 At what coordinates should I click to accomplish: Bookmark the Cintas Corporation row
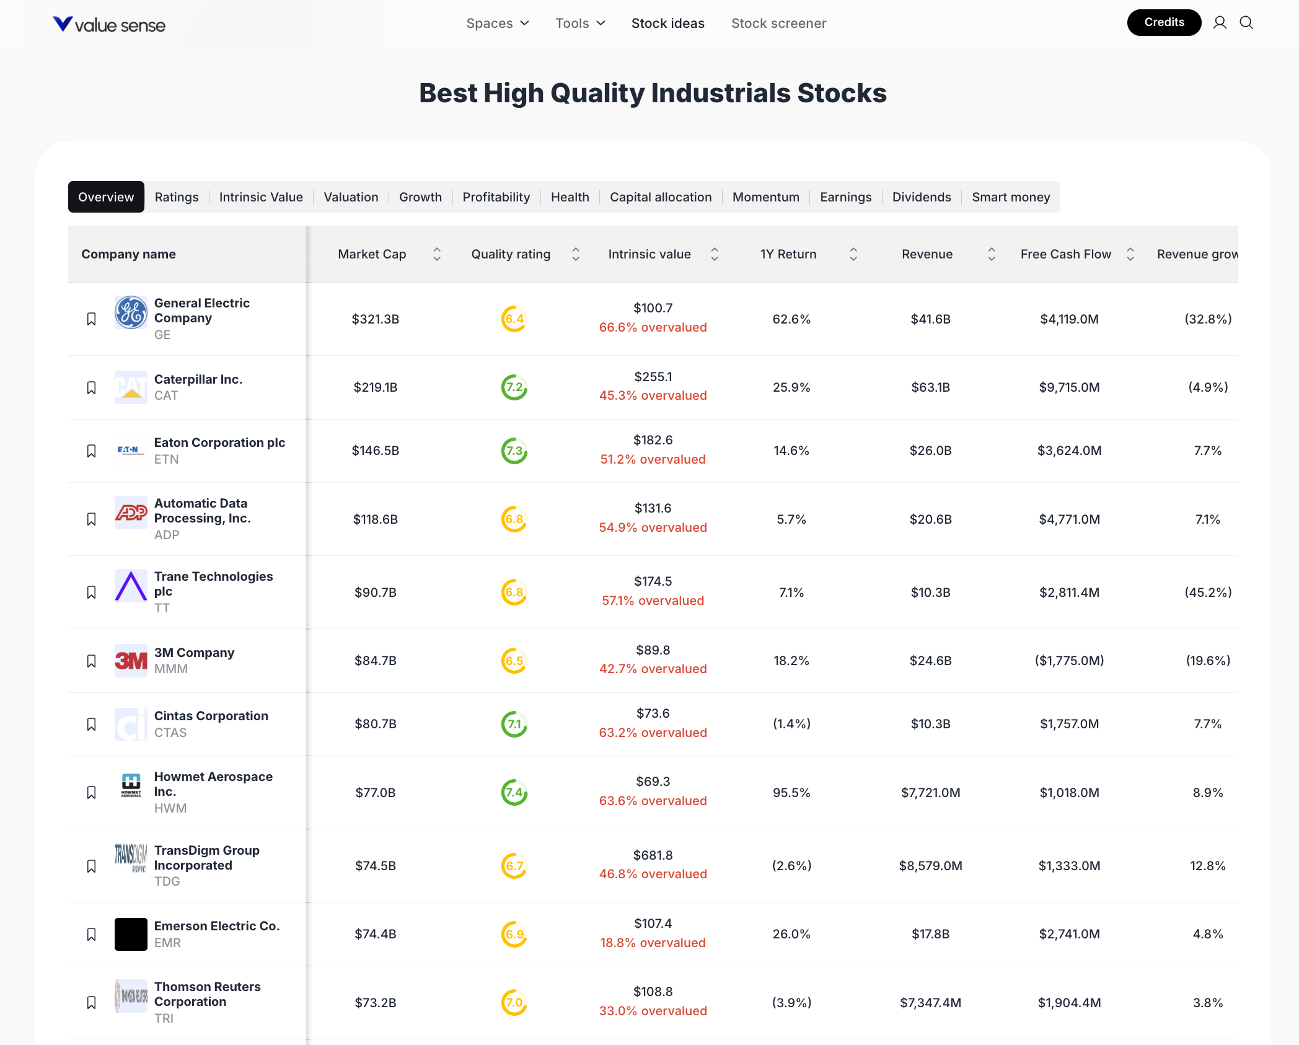click(91, 725)
